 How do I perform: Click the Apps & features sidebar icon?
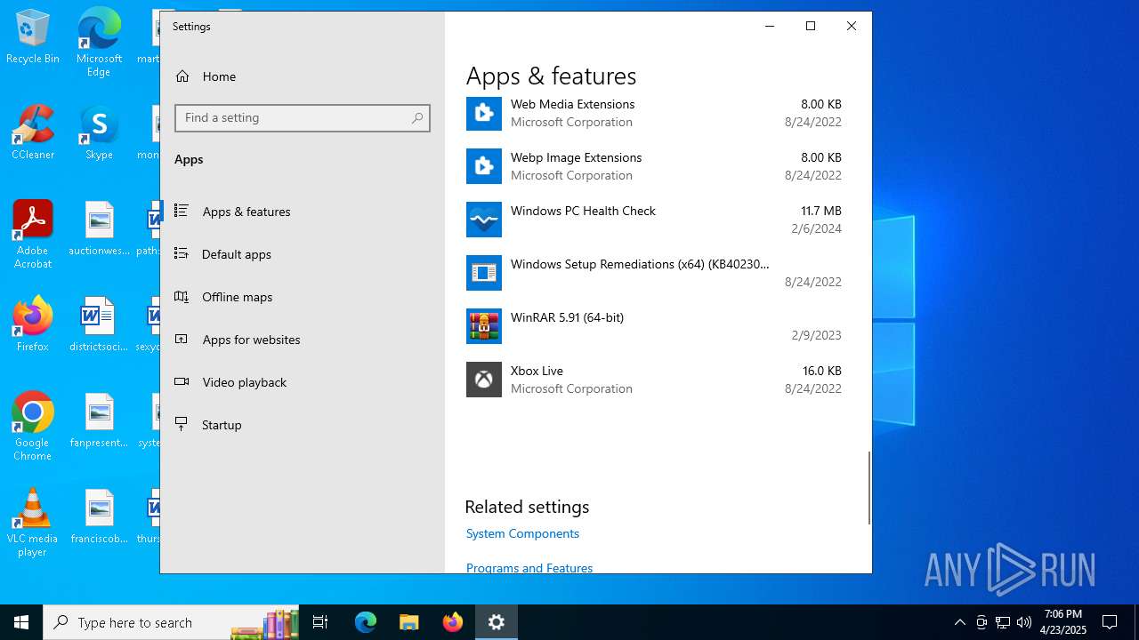[x=182, y=211]
